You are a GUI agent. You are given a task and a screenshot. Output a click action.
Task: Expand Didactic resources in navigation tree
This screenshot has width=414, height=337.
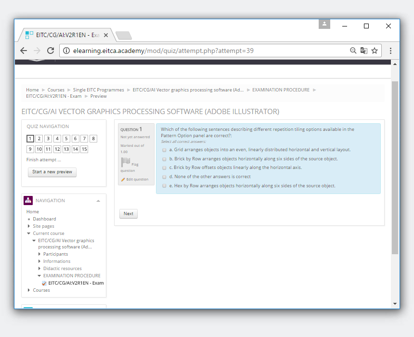point(39,269)
